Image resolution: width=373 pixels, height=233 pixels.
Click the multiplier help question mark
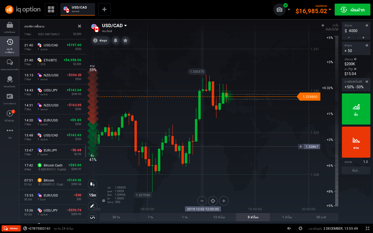pos(367,45)
